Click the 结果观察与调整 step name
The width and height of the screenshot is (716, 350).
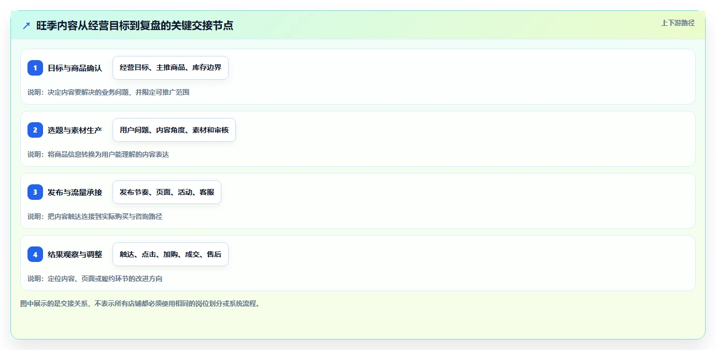(75, 254)
